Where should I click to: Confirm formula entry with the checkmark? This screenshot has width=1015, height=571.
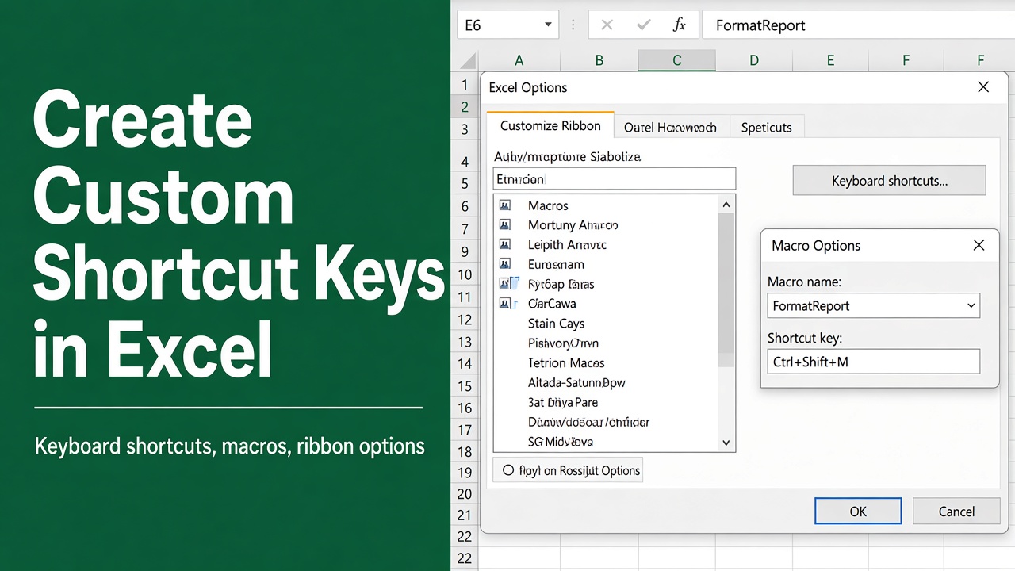(643, 25)
